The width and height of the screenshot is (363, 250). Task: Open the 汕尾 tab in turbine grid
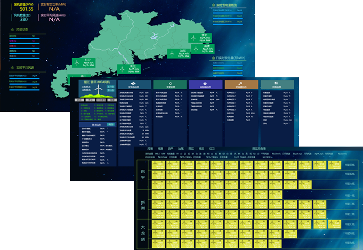tap(181, 149)
